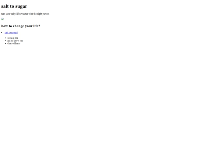The image size is (199, 149).
Task: Select the 'get to know me' list item
Action: click(x=15, y=40)
